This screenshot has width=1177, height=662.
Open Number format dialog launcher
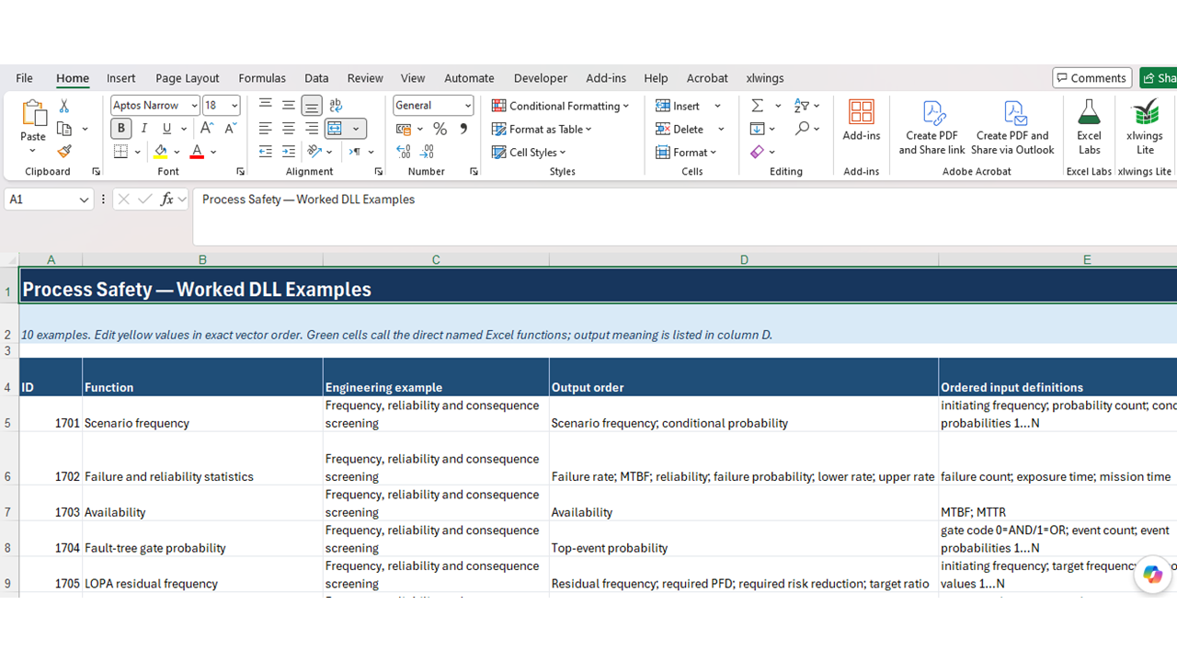click(474, 172)
